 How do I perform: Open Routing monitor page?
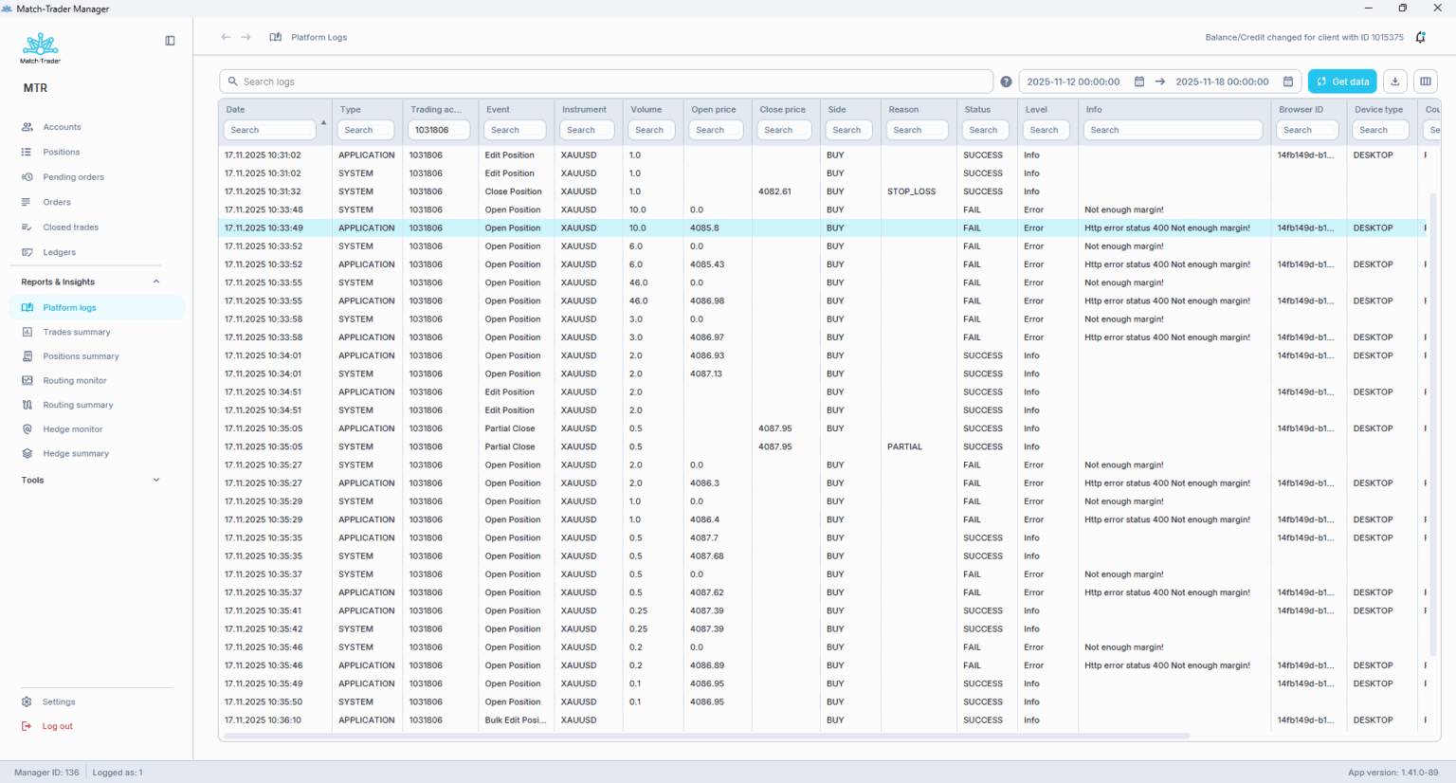tap(75, 380)
